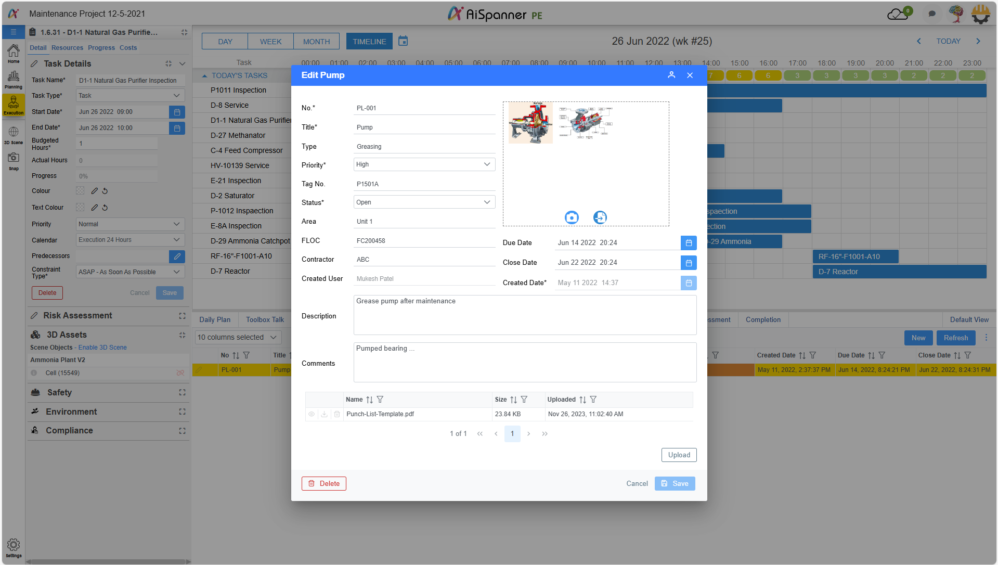
Task: Open the Toolbox Talk tab
Action: point(265,320)
